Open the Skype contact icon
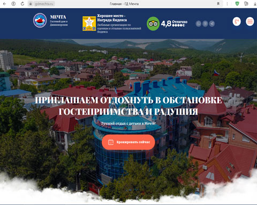Screen dimensions: 257x205 205,23
